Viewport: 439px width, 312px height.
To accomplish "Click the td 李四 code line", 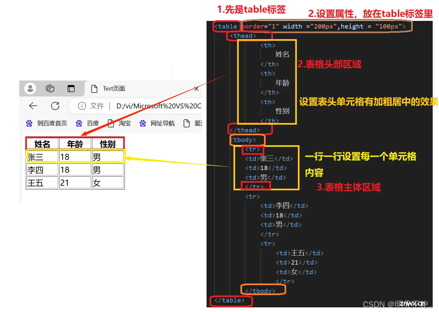I will (x=285, y=206).
